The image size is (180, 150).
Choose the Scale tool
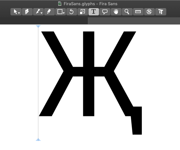[83, 12]
